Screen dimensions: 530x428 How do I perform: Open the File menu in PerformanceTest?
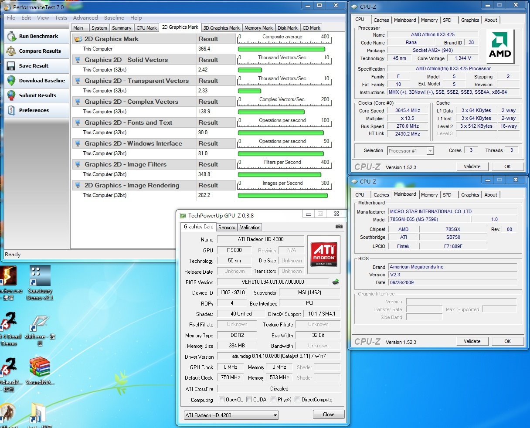(x=11, y=18)
